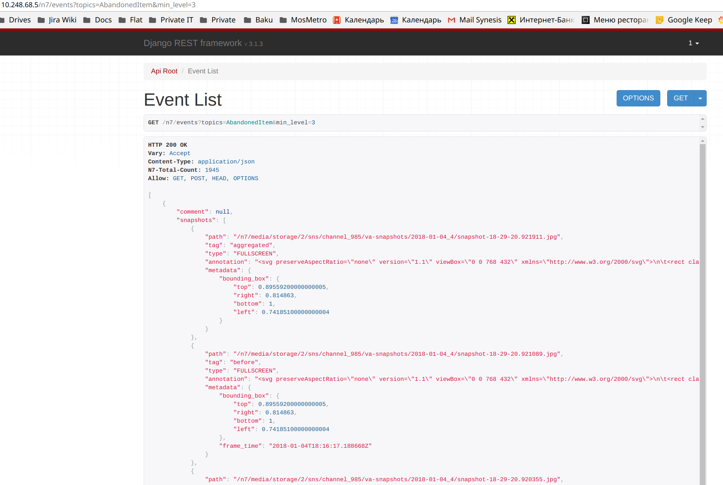Expand the GET format dropdown caret
Viewport: 723px width, 485px height.
700,98
